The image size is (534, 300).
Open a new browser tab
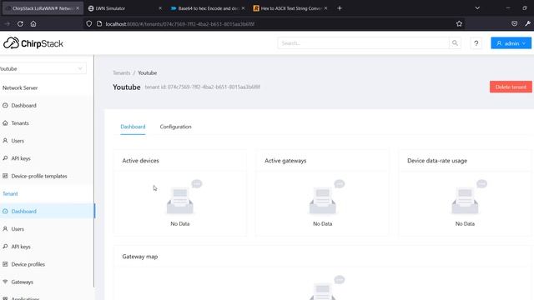pos(340,8)
